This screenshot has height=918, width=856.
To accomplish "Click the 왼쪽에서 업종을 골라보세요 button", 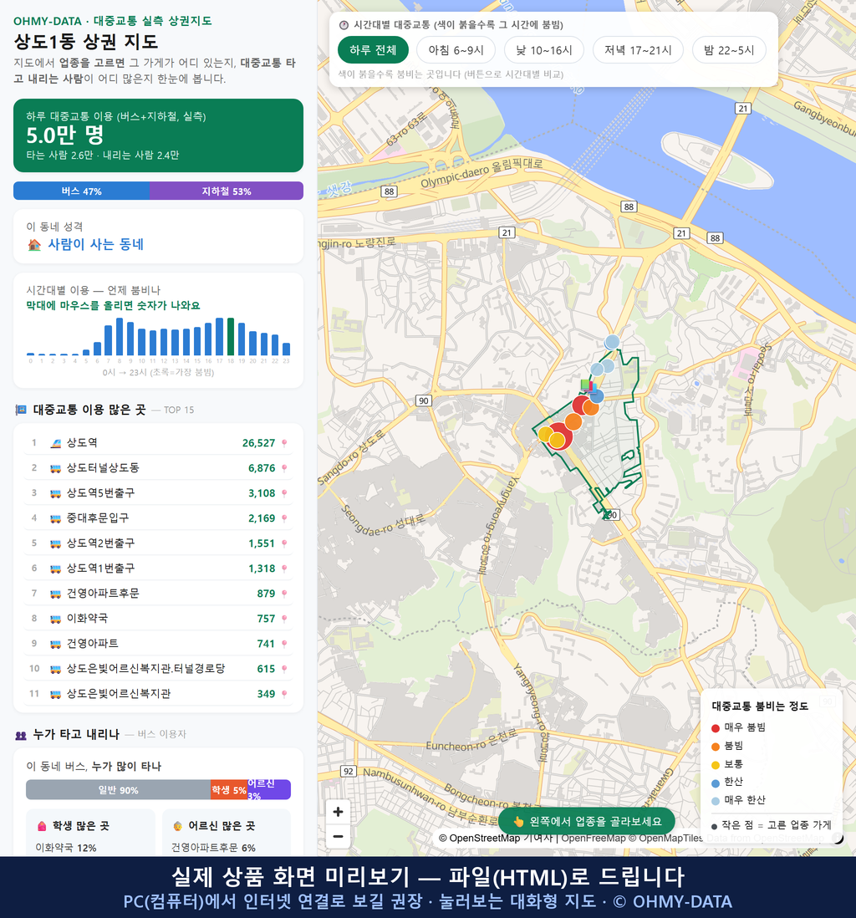I will point(587,821).
